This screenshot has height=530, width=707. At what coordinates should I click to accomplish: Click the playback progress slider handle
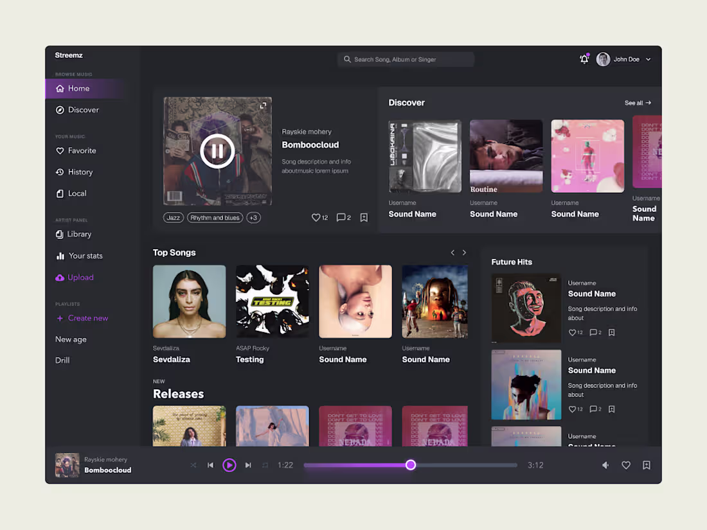tap(410, 465)
